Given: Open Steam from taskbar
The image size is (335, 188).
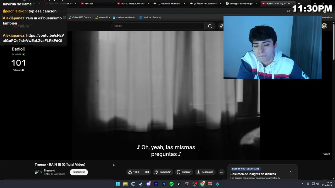Looking at the screenshot, I should click(141, 184).
